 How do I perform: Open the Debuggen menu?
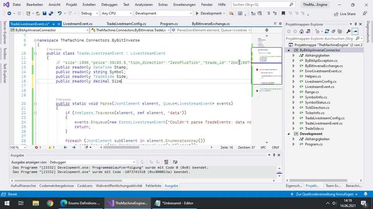[x=109, y=5]
